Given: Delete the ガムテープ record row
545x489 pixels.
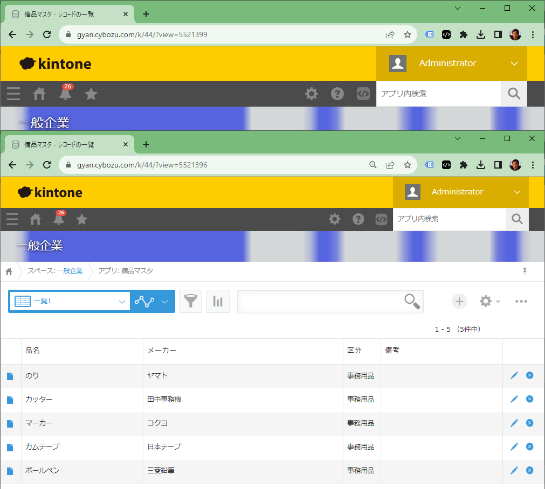Looking at the screenshot, I should [529, 446].
